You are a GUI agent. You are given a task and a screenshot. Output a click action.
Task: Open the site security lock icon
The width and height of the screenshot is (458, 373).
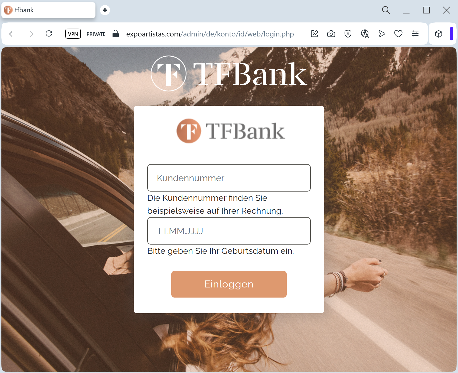[116, 34]
